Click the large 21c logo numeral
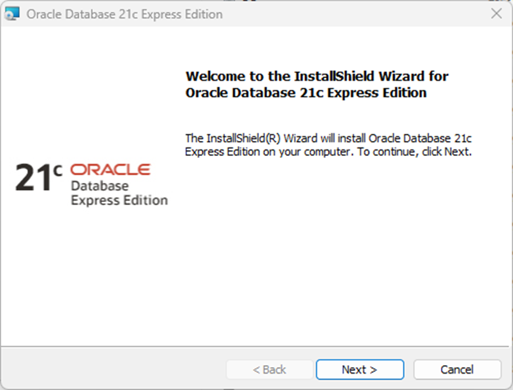The height and width of the screenshot is (390, 513). [33, 179]
